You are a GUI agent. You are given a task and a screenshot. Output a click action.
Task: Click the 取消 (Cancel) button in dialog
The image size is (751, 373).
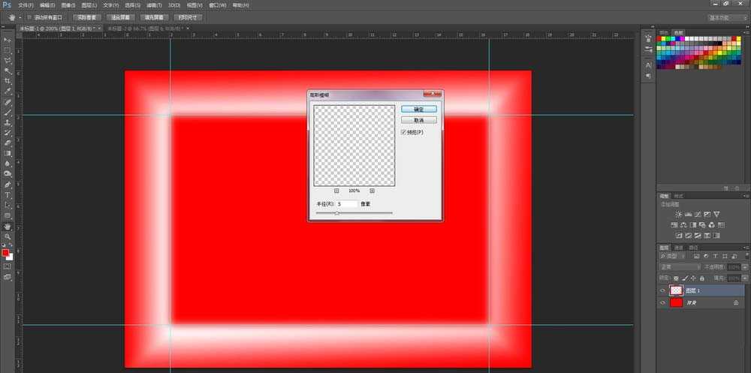click(x=418, y=120)
